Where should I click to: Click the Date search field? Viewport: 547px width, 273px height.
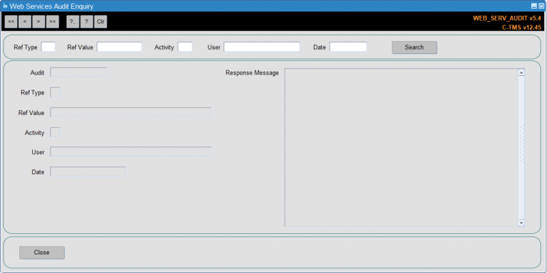point(348,47)
